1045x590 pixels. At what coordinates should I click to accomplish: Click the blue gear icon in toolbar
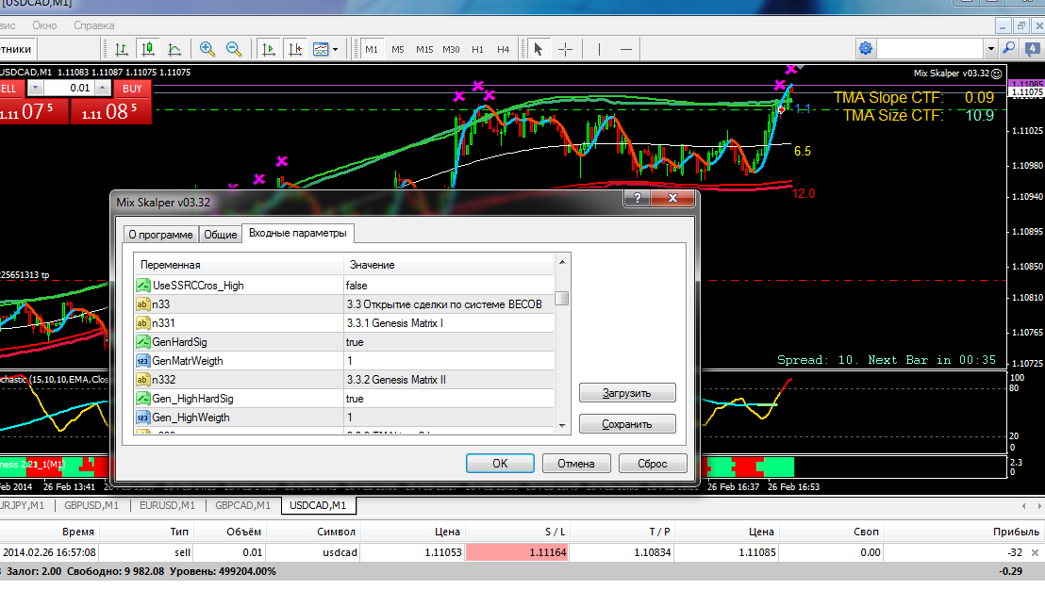pos(866,49)
